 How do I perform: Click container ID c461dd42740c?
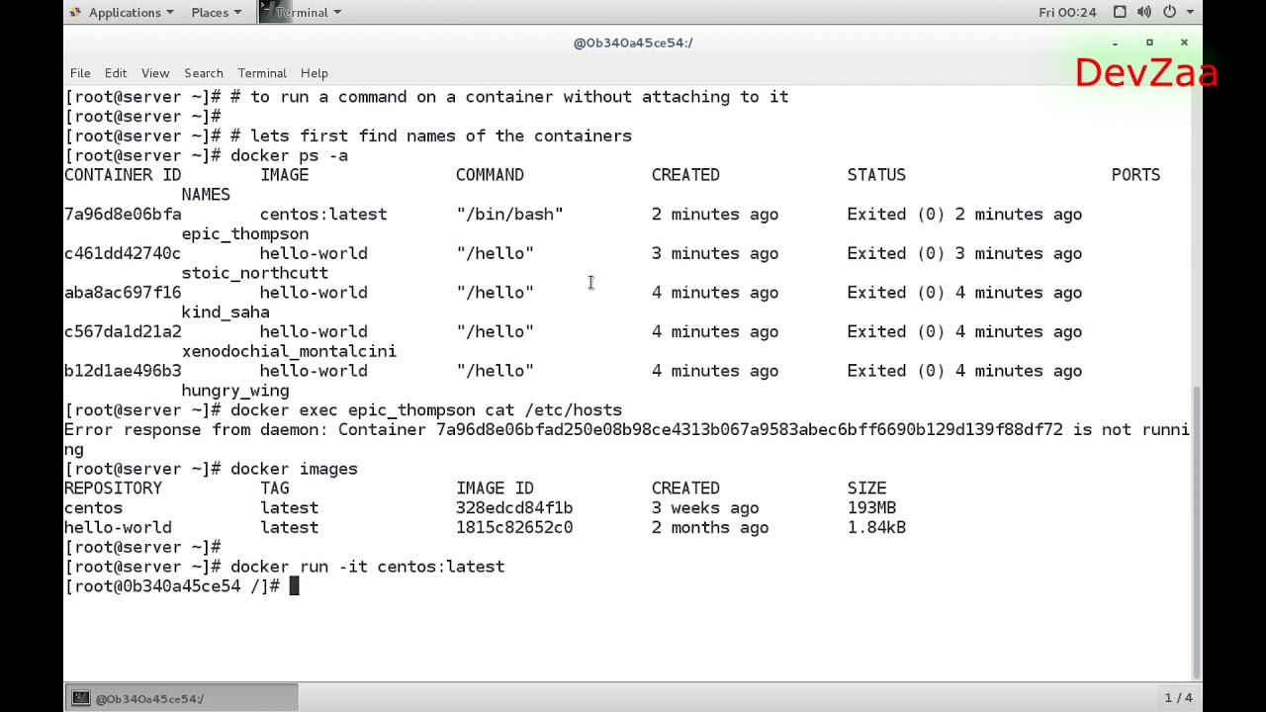(123, 253)
